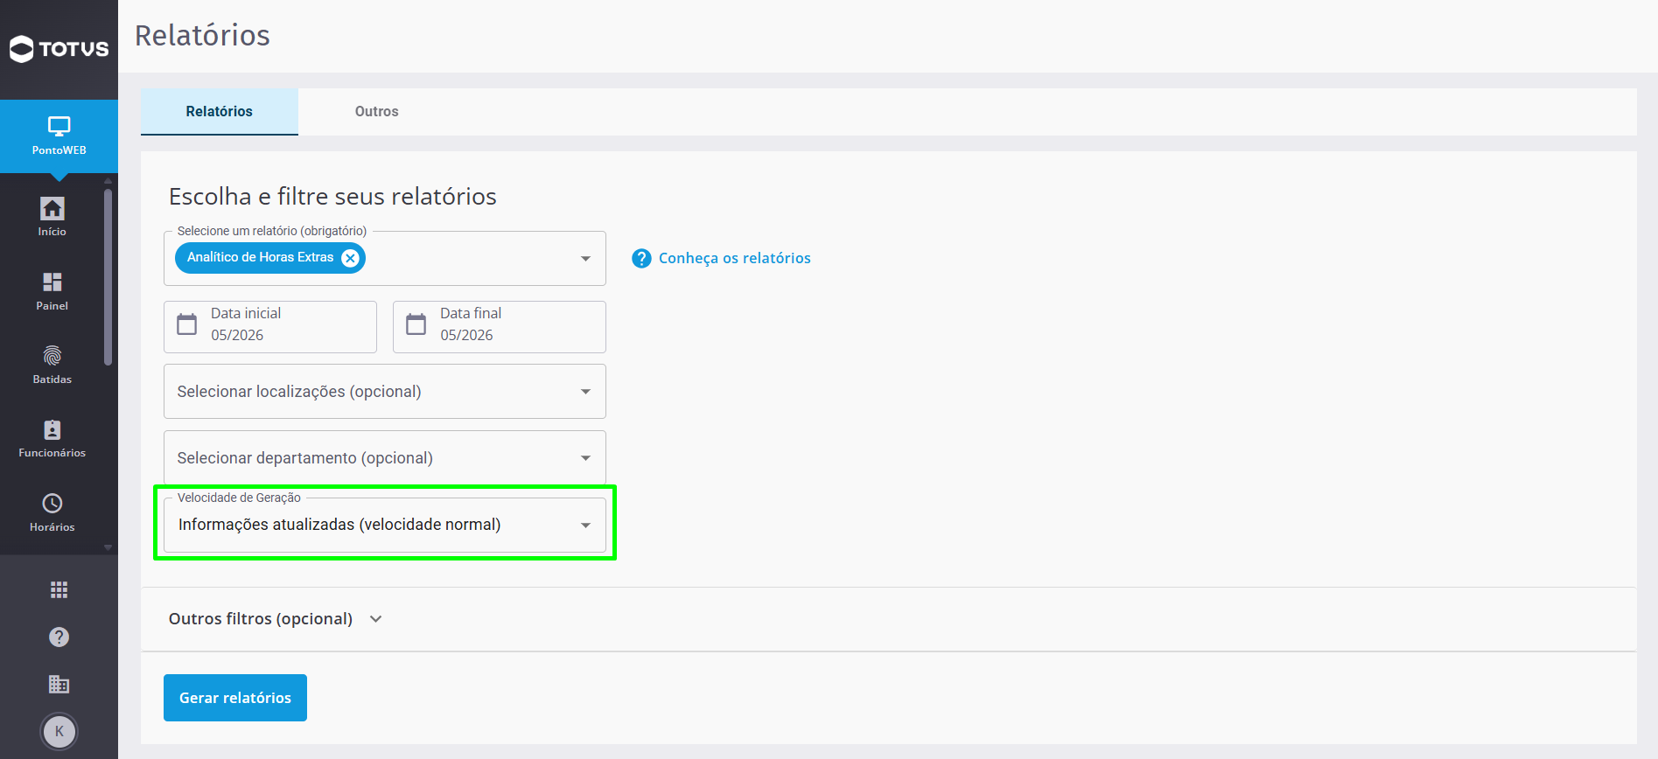The width and height of the screenshot is (1658, 759).
Task: Click the sidebar scrollbar thumb
Action: pyautogui.click(x=108, y=275)
